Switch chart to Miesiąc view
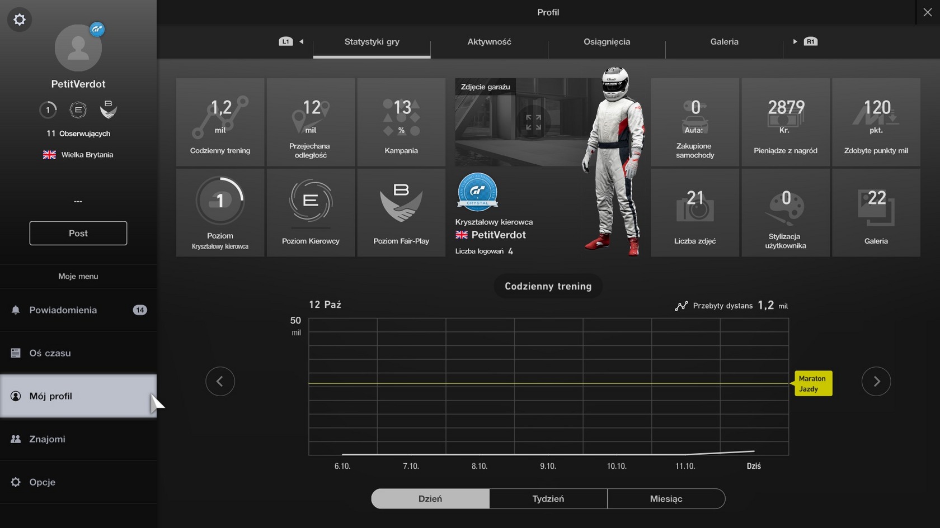 point(666,498)
